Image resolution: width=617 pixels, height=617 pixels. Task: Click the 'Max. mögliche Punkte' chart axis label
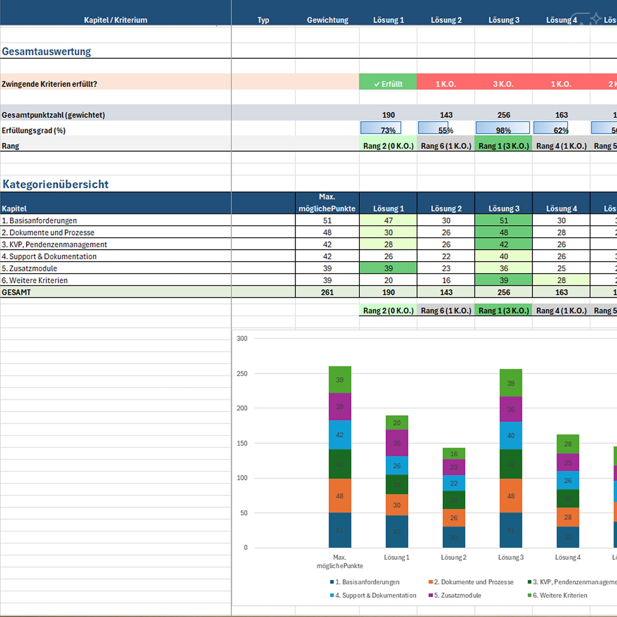point(340,561)
